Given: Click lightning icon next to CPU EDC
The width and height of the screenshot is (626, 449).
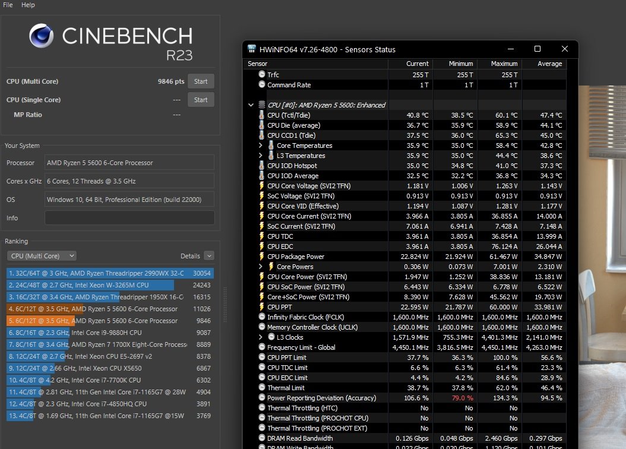Looking at the screenshot, I should 261,246.
